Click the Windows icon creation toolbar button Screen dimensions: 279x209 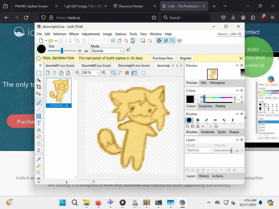[x=113, y=41]
